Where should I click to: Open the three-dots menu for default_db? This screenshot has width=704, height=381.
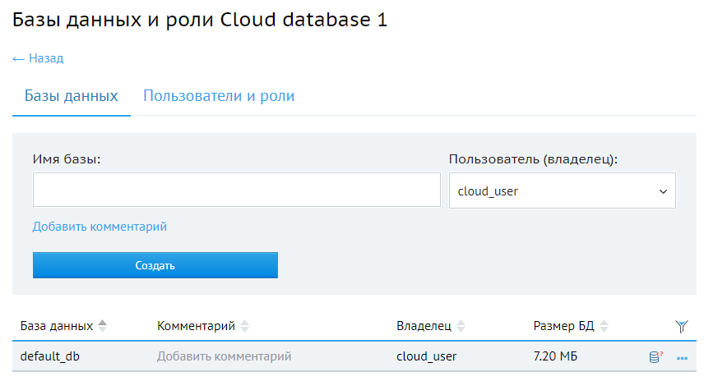coord(682,358)
